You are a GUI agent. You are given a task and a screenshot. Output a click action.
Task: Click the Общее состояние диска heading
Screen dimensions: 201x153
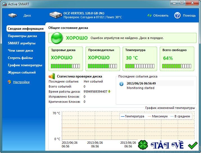pos(68,28)
